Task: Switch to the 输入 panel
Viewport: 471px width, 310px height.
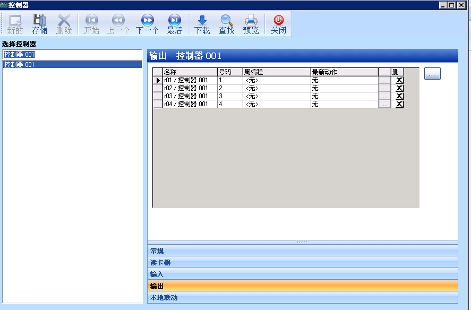Action: pos(303,274)
